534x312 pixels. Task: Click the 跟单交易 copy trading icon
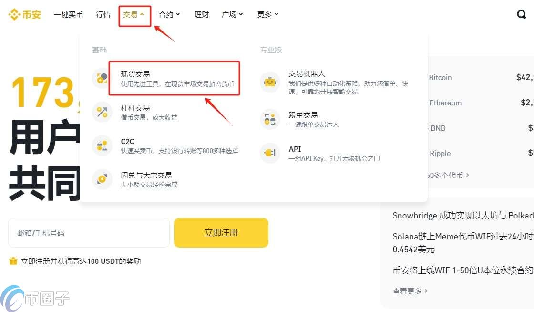pos(270,119)
